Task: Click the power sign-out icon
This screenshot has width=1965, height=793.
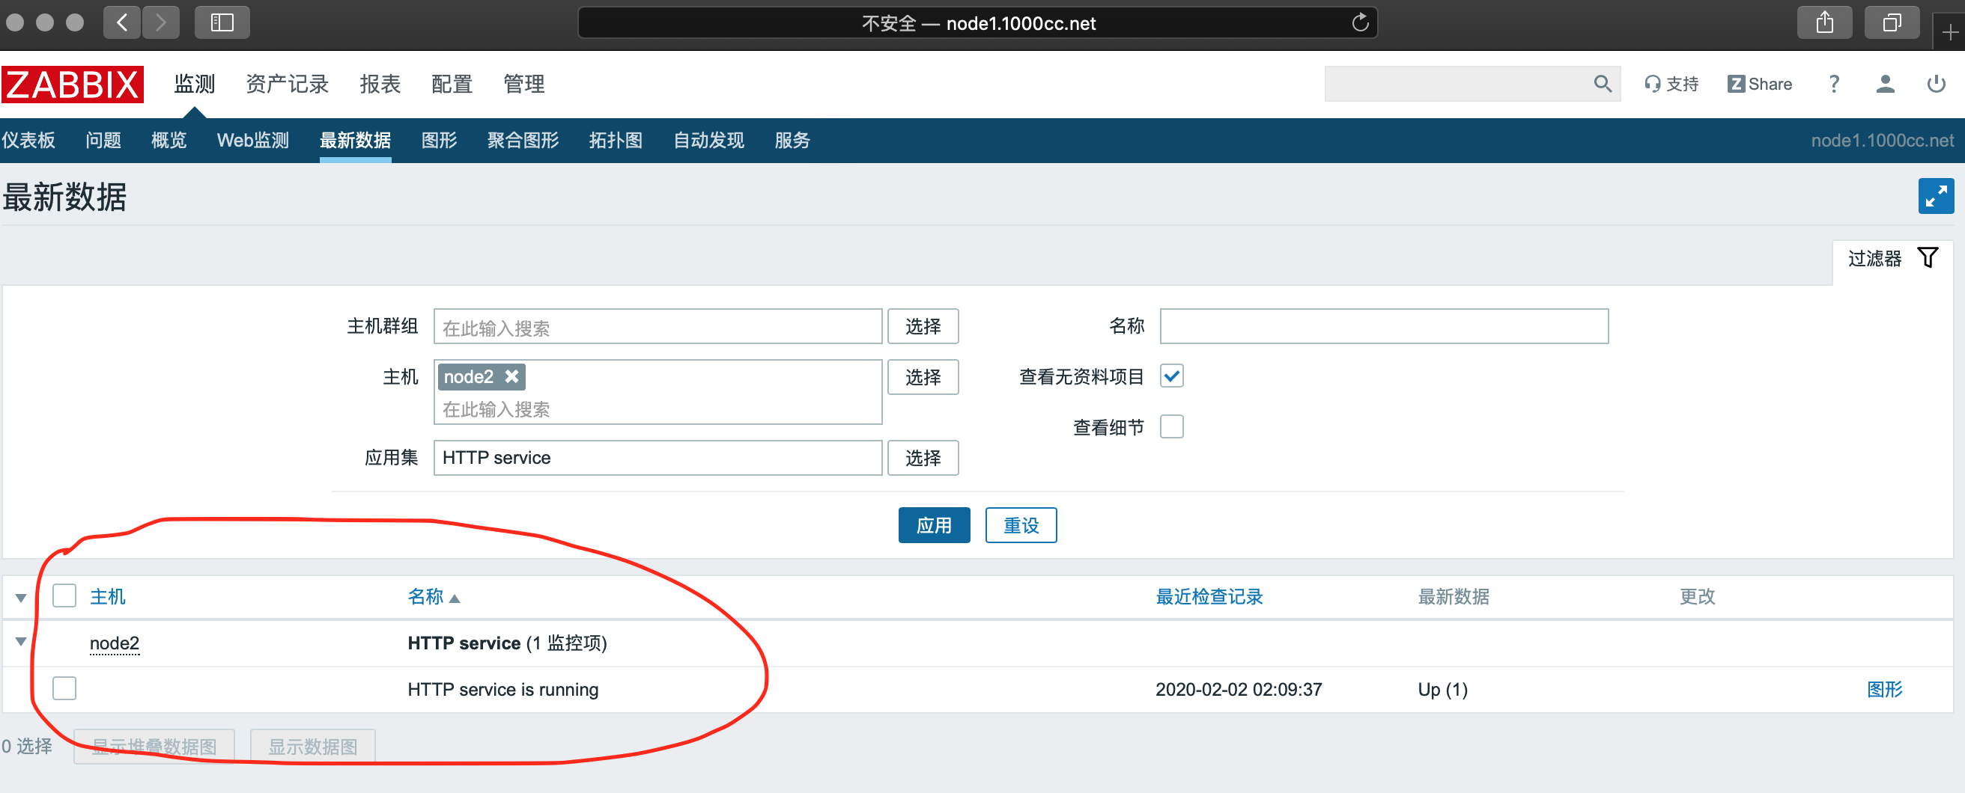Action: tap(1936, 84)
